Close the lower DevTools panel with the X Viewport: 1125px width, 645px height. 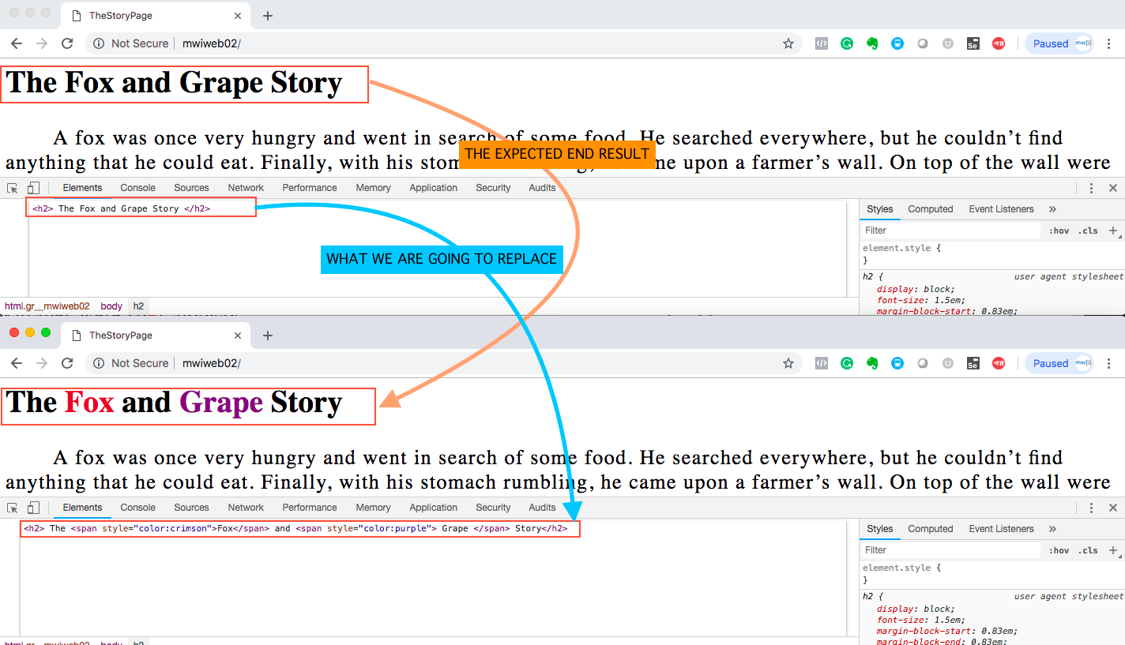pyautogui.click(x=1113, y=508)
